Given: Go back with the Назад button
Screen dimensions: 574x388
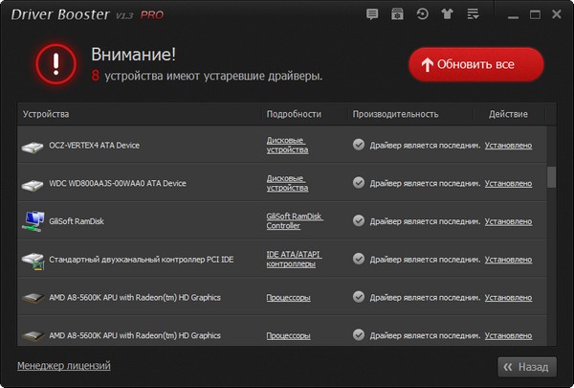Looking at the screenshot, I should (527, 367).
